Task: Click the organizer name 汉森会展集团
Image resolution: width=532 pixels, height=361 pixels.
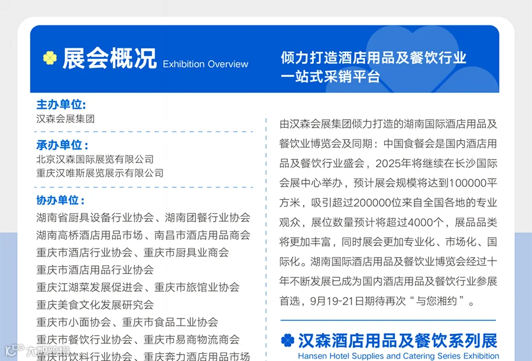Action: click(x=66, y=119)
